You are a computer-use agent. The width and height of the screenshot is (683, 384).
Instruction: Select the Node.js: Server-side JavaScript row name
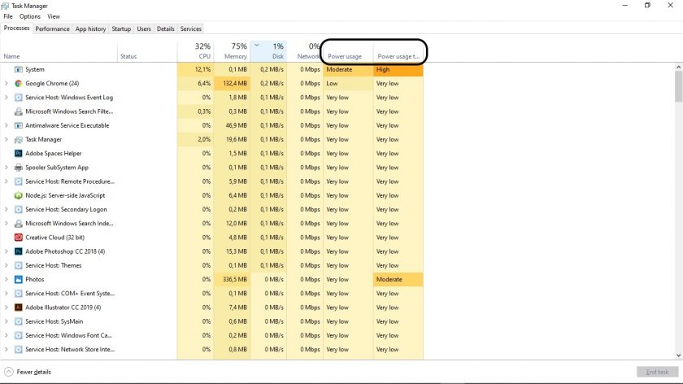coord(65,195)
